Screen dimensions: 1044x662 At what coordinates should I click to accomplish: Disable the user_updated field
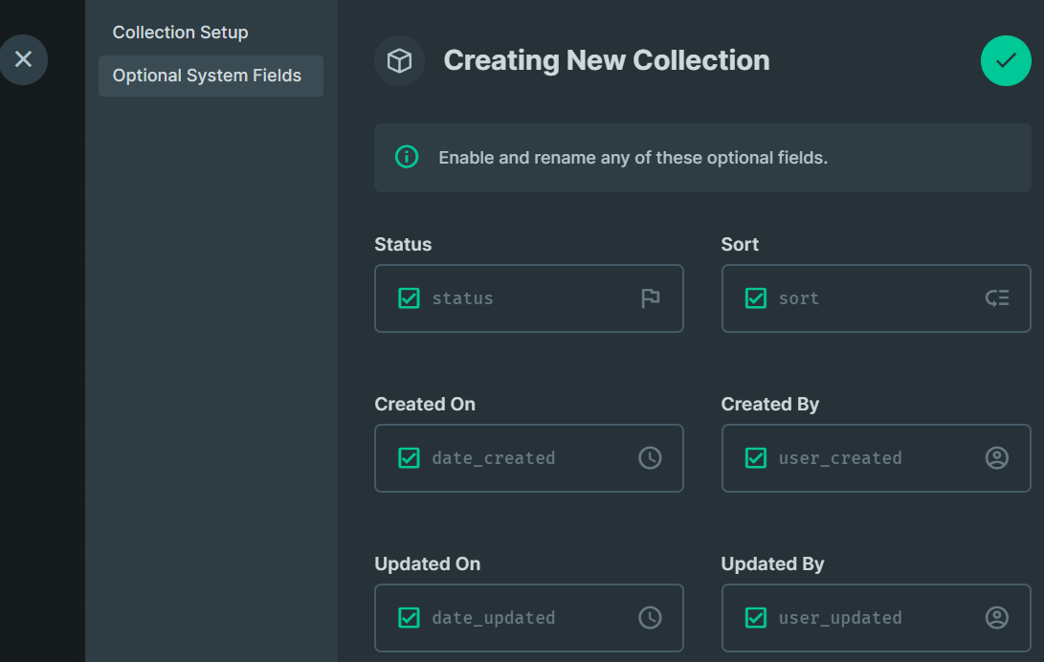pos(755,618)
